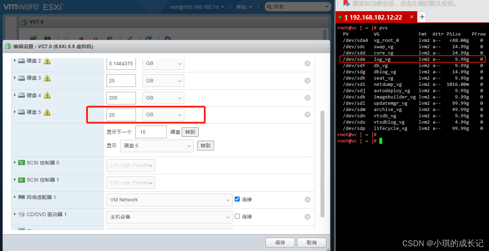Viewport: 489px width, 251px height.
Task: Remove 硬盘 3 with its X icon
Action: coord(308,81)
